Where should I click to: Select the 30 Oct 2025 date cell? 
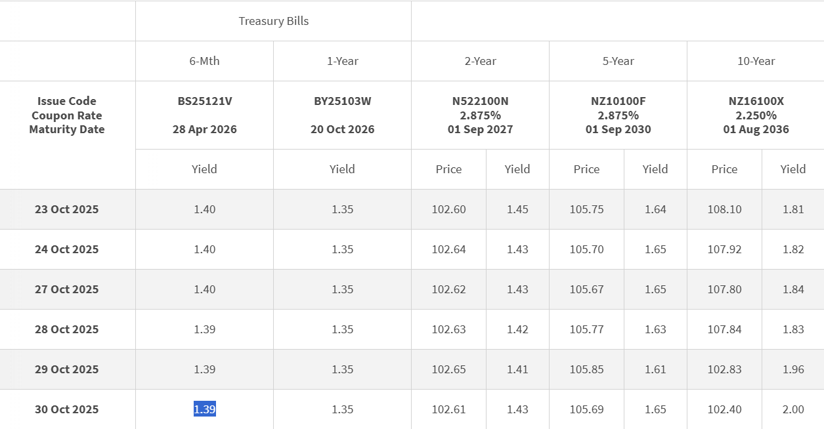pyautogui.click(x=66, y=409)
